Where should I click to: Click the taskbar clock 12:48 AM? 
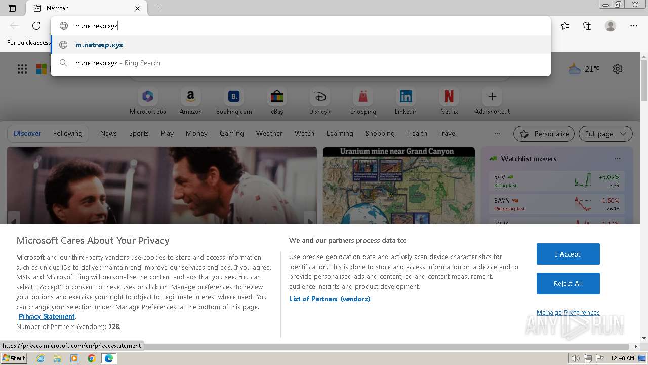(x=622, y=358)
